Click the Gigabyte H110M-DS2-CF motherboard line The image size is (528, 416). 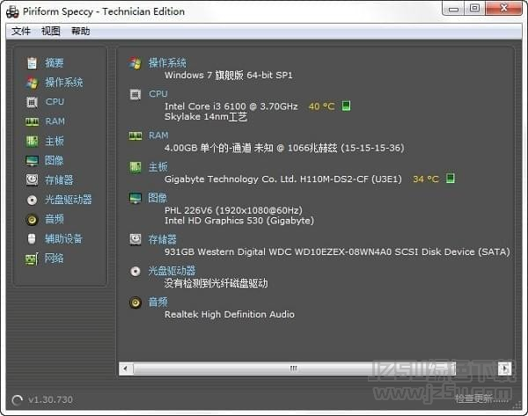pyautogui.click(x=283, y=179)
